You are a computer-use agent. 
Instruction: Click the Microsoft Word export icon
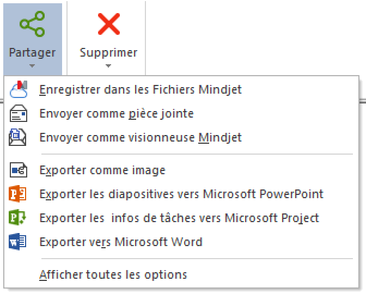pos(19,242)
